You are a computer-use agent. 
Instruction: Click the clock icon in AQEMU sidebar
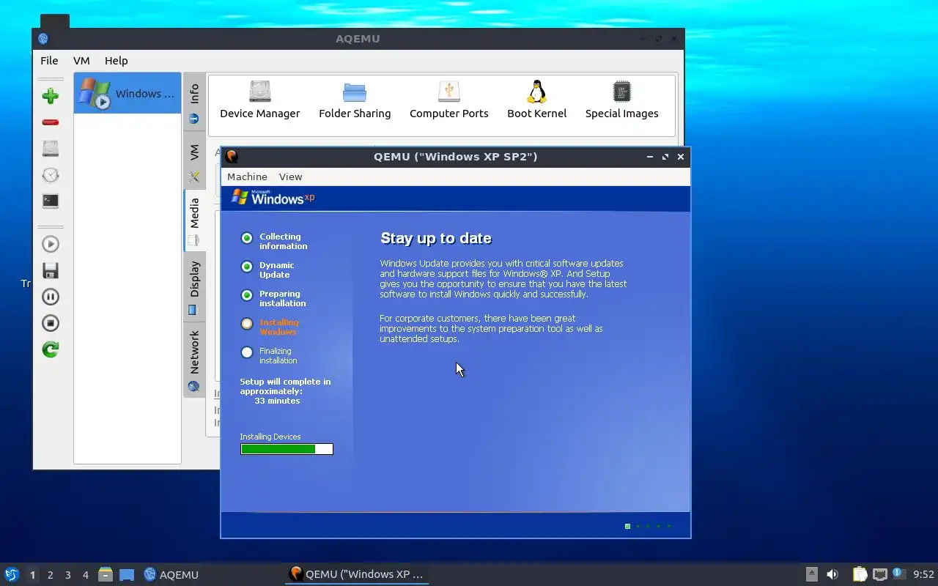tap(51, 175)
